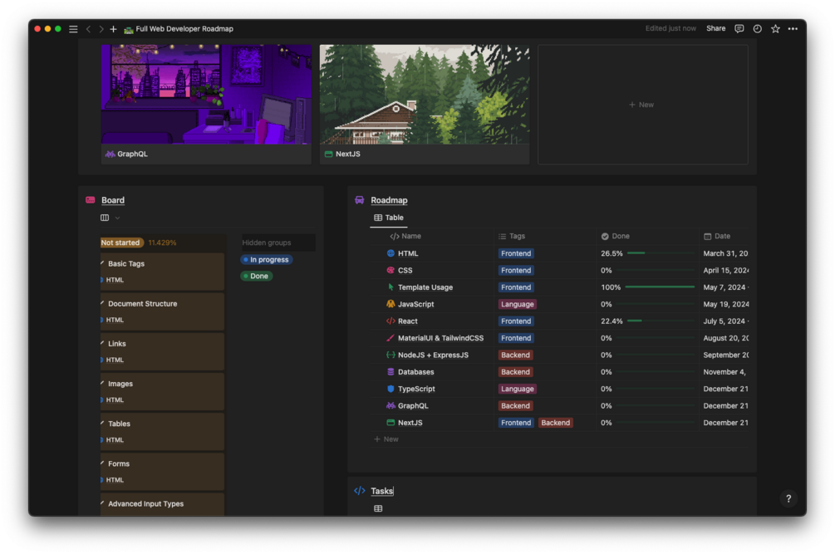The width and height of the screenshot is (835, 554).
Task: Click the table view icon under Tasks
Action: (x=378, y=508)
